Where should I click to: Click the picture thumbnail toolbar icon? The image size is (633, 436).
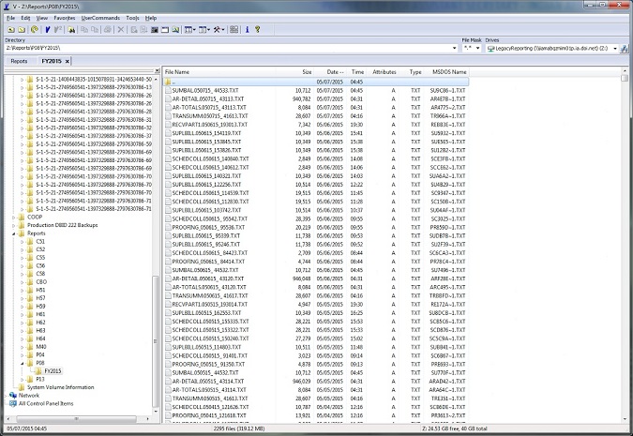(x=175, y=29)
